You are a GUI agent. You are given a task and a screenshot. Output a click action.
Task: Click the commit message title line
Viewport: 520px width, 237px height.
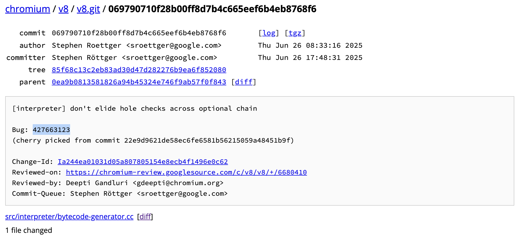(x=135, y=108)
